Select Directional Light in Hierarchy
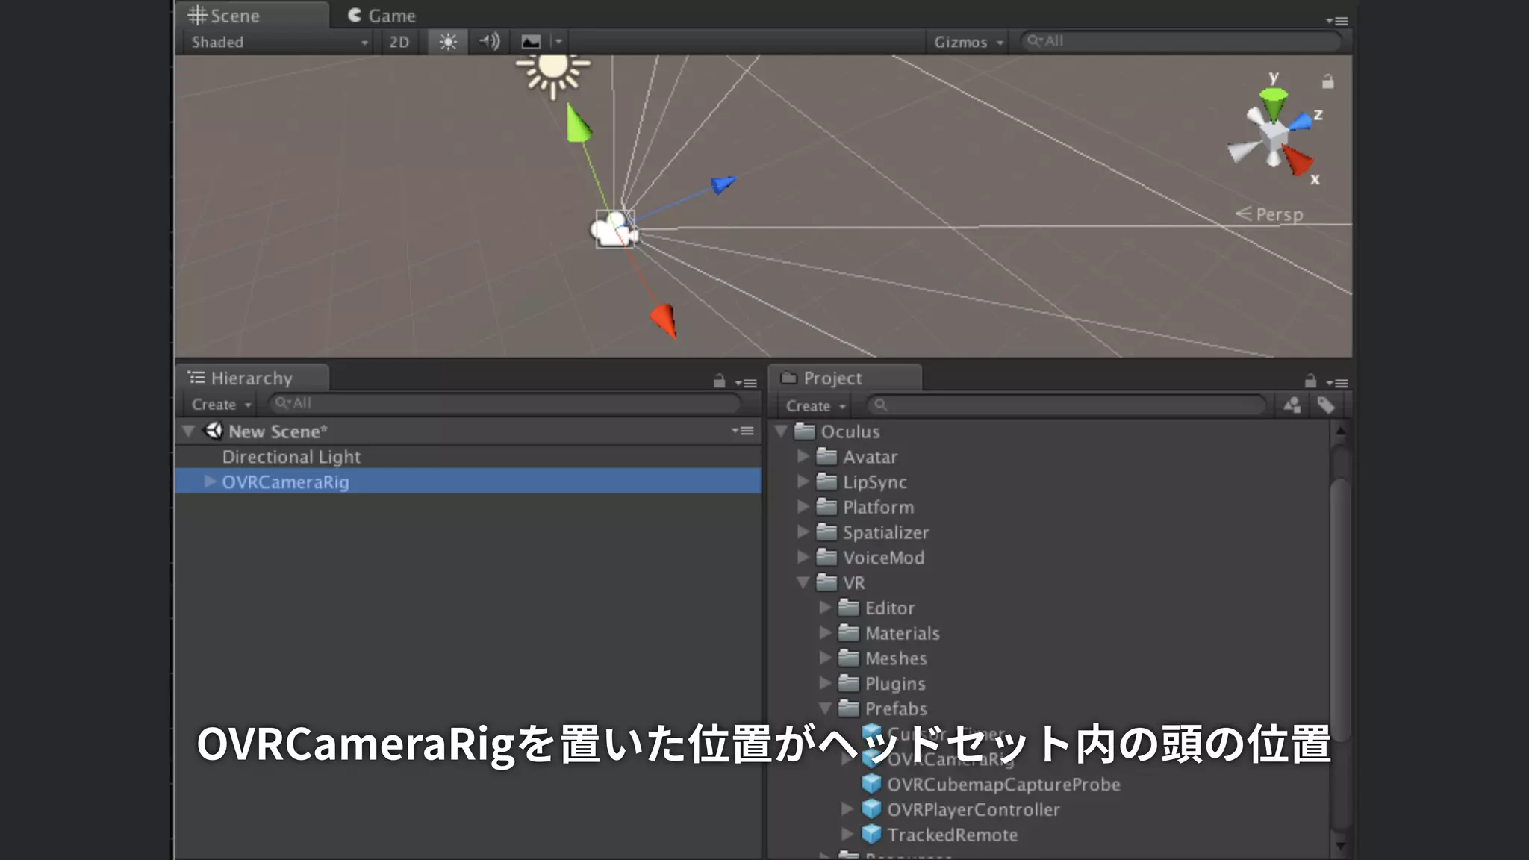The image size is (1529, 860). tap(291, 457)
